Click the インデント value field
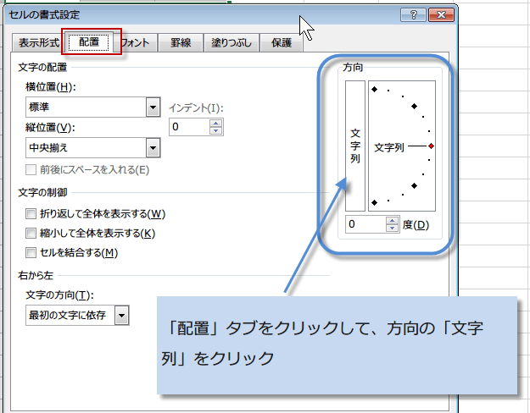The width and height of the screenshot is (530, 413). [189, 127]
